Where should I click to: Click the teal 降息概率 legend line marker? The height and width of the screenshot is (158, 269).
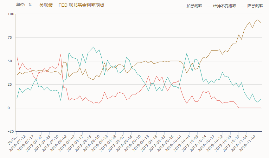[243, 6]
